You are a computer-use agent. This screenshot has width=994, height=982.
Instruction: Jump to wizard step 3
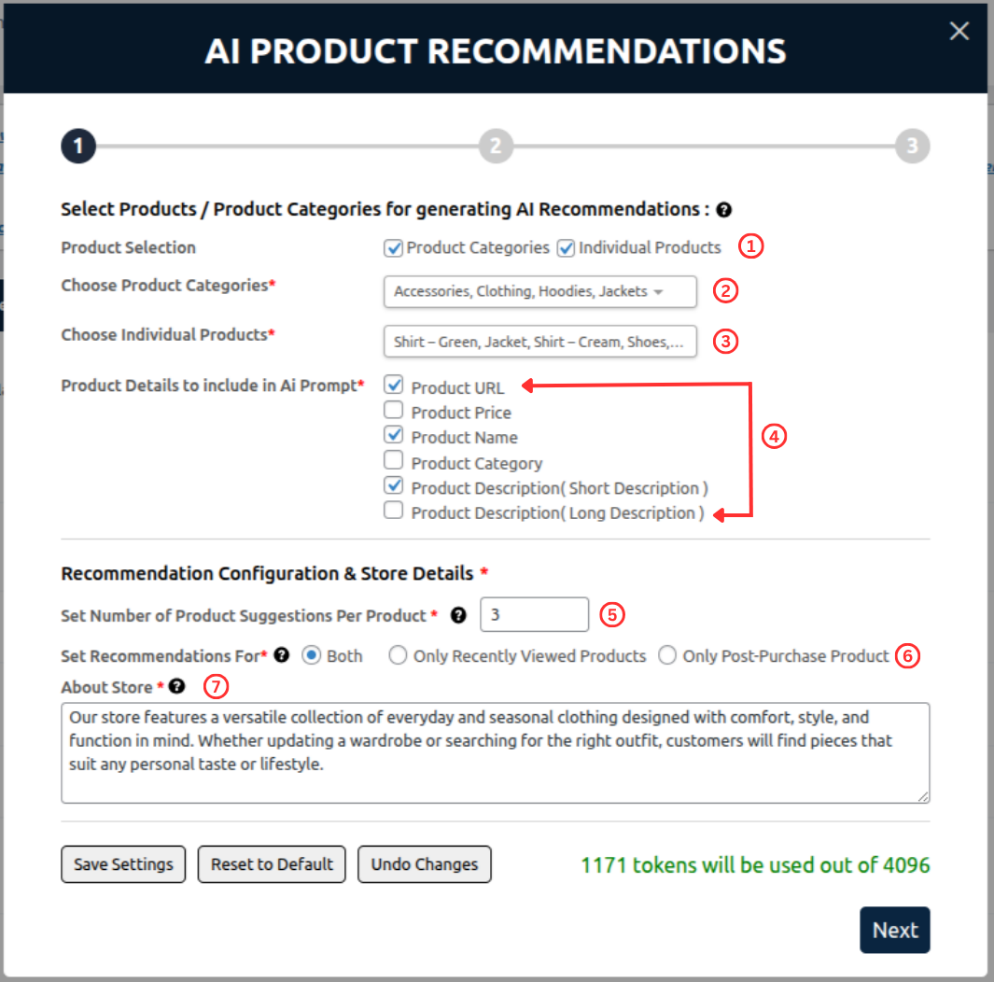[x=912, y=146]
